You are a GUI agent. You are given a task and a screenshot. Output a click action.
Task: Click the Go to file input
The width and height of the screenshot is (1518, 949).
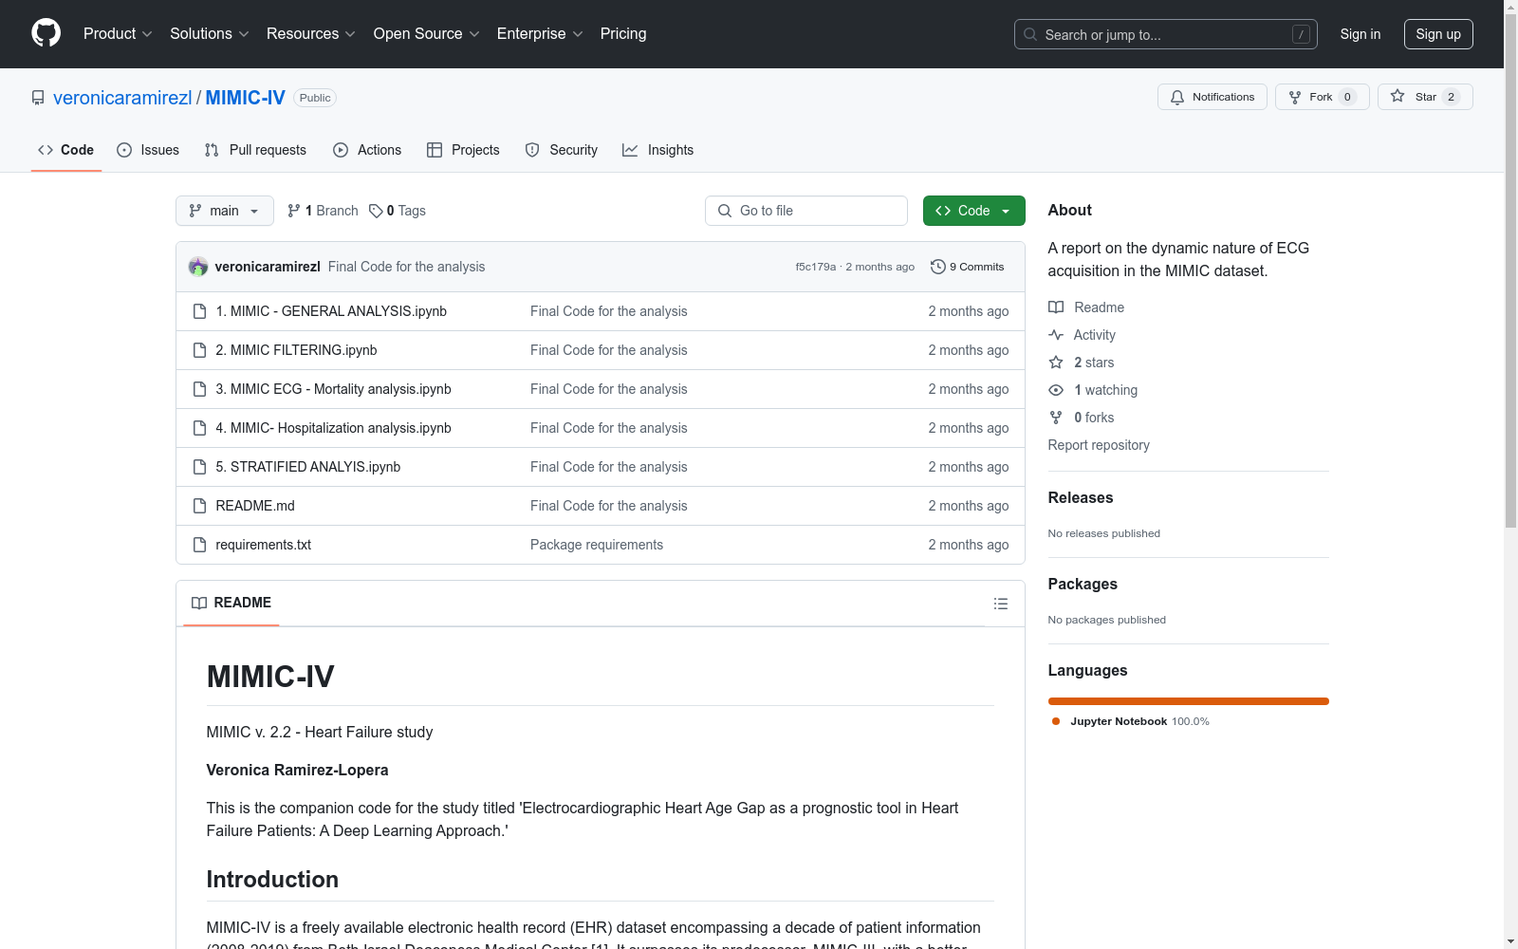(806, 211)
